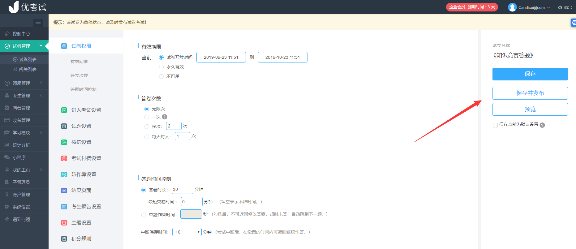Viewport: 576px width, 249px height.
Task: Click help icon beside 保存当前为默认设置
Action: click(x=542, y=125)
